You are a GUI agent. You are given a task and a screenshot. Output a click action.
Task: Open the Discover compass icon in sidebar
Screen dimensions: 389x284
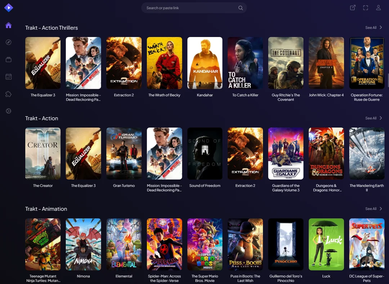(9, 42)
